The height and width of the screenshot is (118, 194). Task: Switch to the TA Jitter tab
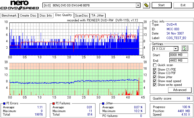pos(98,16)
